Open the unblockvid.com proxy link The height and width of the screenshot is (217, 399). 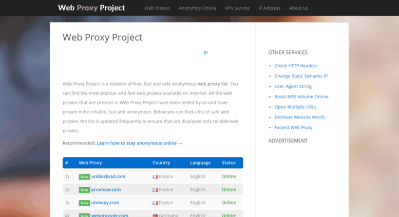click(x=108, y=176)
